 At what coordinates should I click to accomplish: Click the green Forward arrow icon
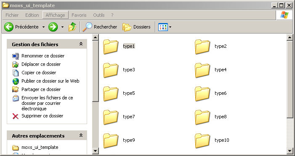53,27
